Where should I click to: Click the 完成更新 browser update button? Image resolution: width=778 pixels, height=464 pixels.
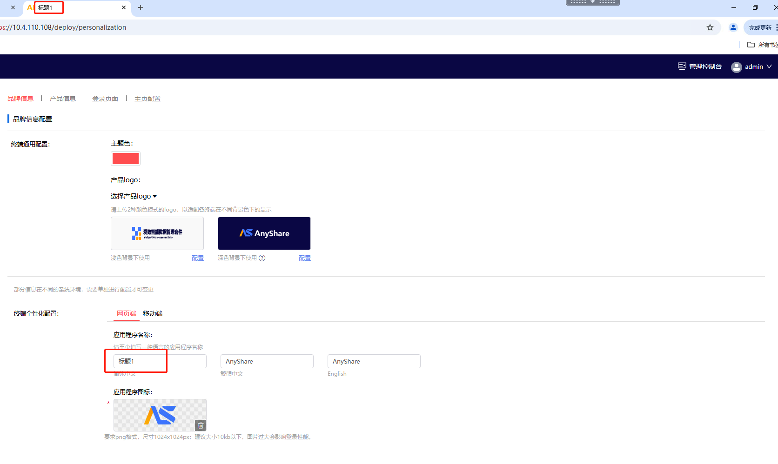(760, 27)
